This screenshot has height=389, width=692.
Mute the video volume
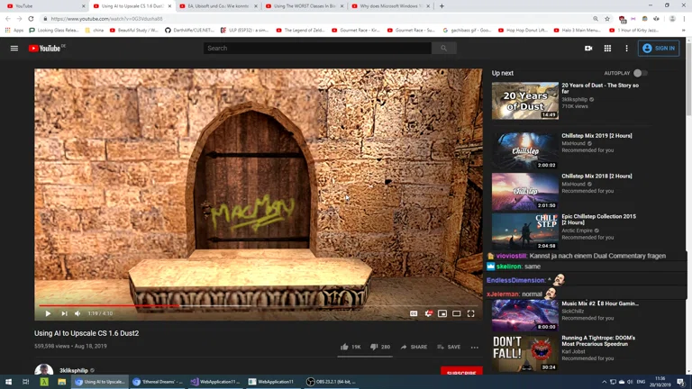[x=77, y=313]
